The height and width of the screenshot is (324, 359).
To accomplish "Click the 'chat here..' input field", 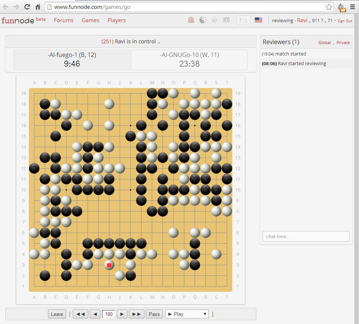I will (306, 236).
